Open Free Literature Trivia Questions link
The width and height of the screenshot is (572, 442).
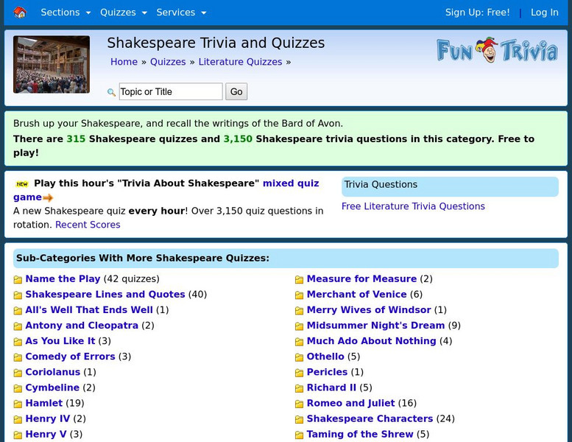[x=413, y=206]
